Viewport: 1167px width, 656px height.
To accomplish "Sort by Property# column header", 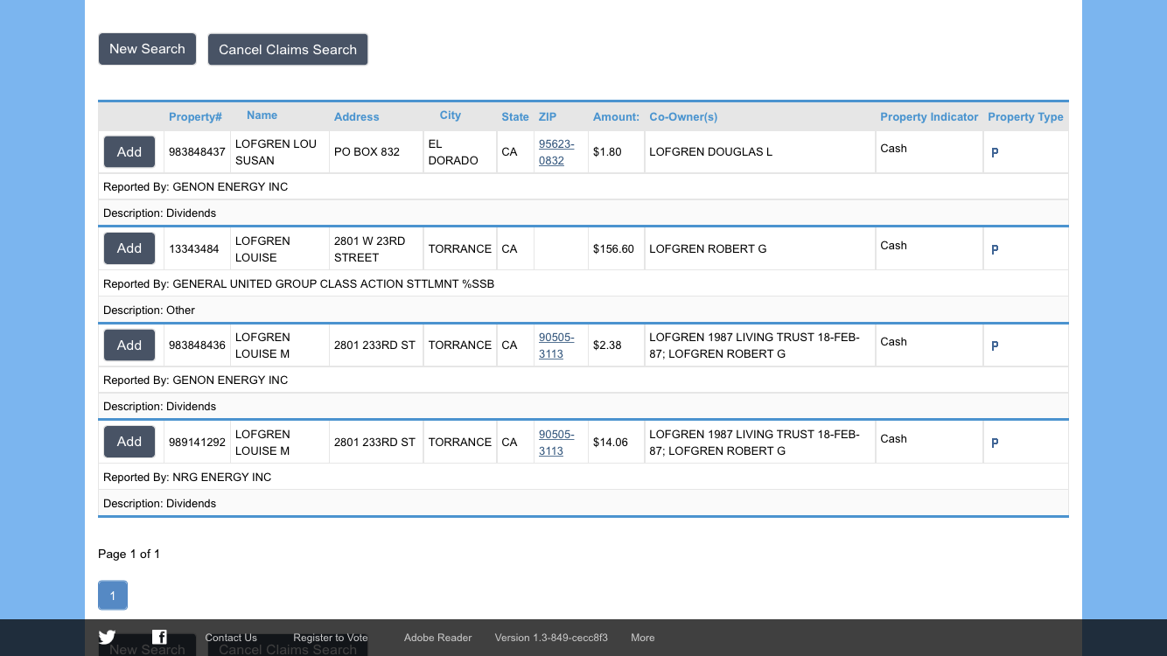I will (195, 116).
